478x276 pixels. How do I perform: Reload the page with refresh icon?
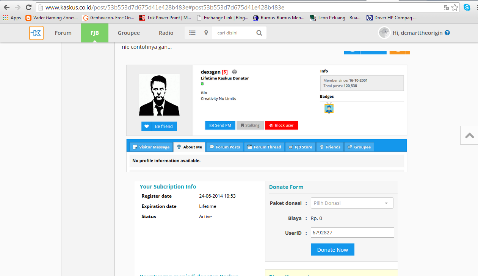28,7
